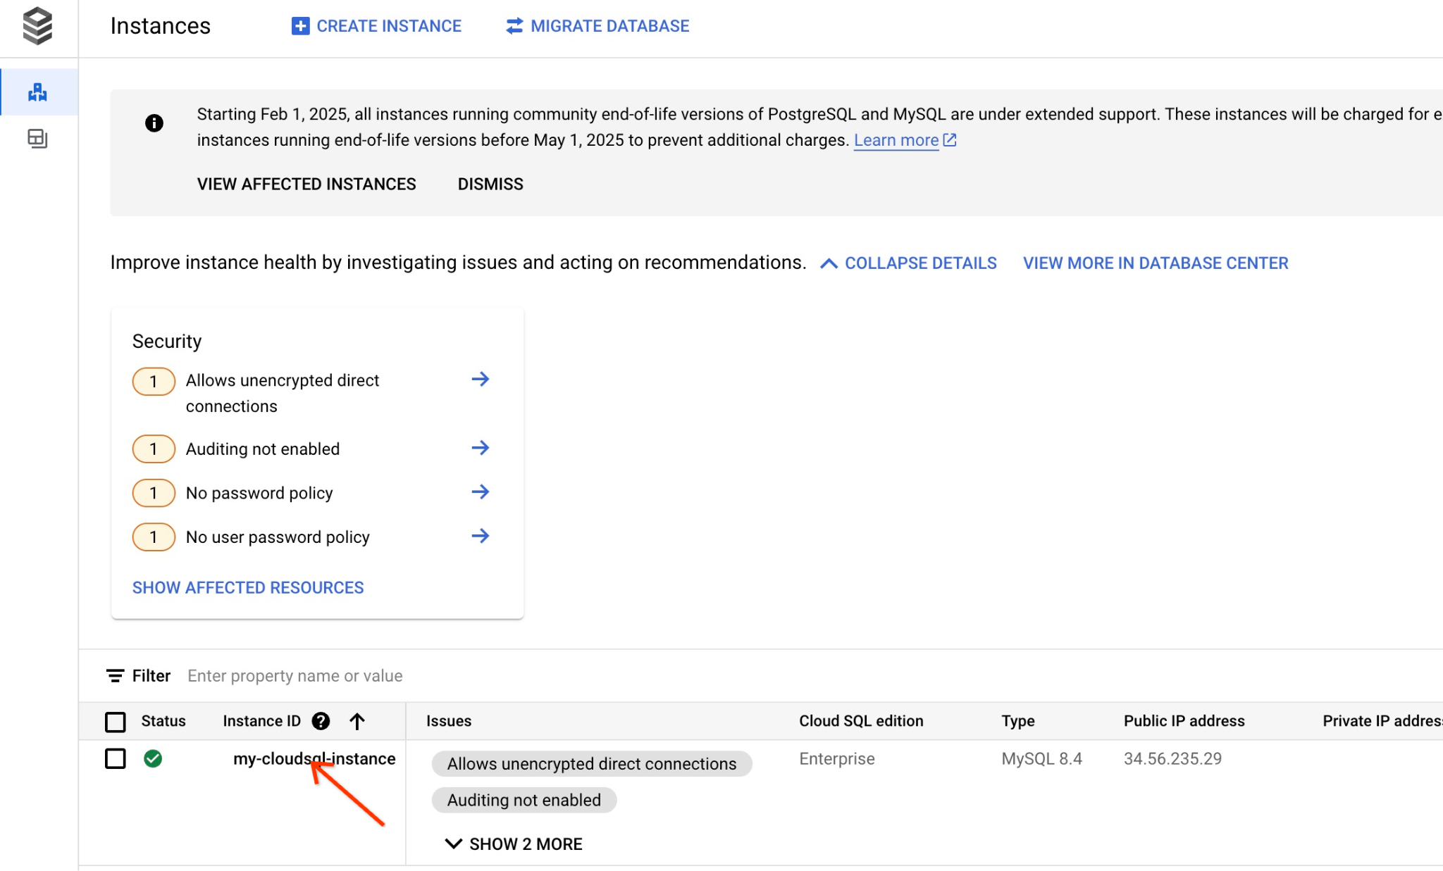Viewport: 1443px width, 871px height.
Task: Click the Filter property input field
Action: click(x=295, y=676)
